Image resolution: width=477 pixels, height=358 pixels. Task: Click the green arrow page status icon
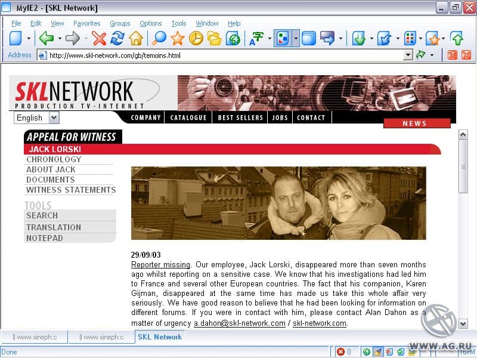click(400, 352)
